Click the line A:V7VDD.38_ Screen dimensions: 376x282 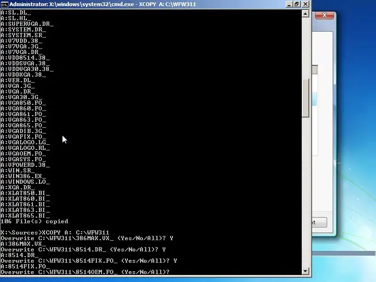[x=21, y=41]
